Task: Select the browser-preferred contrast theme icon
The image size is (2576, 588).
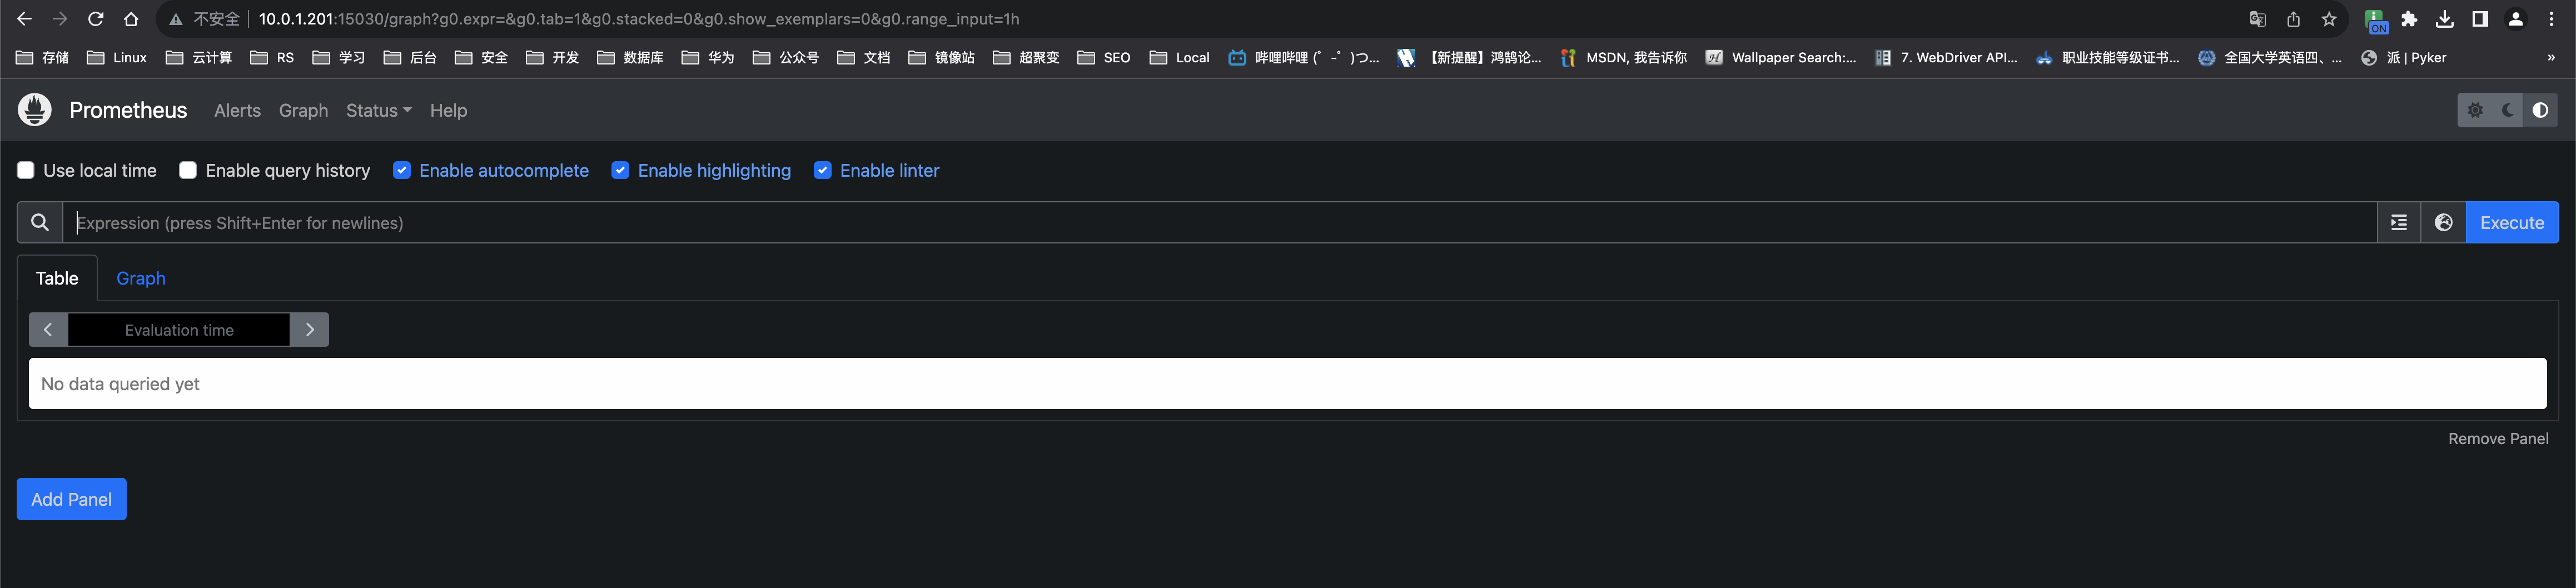Action: point(2540,110)
